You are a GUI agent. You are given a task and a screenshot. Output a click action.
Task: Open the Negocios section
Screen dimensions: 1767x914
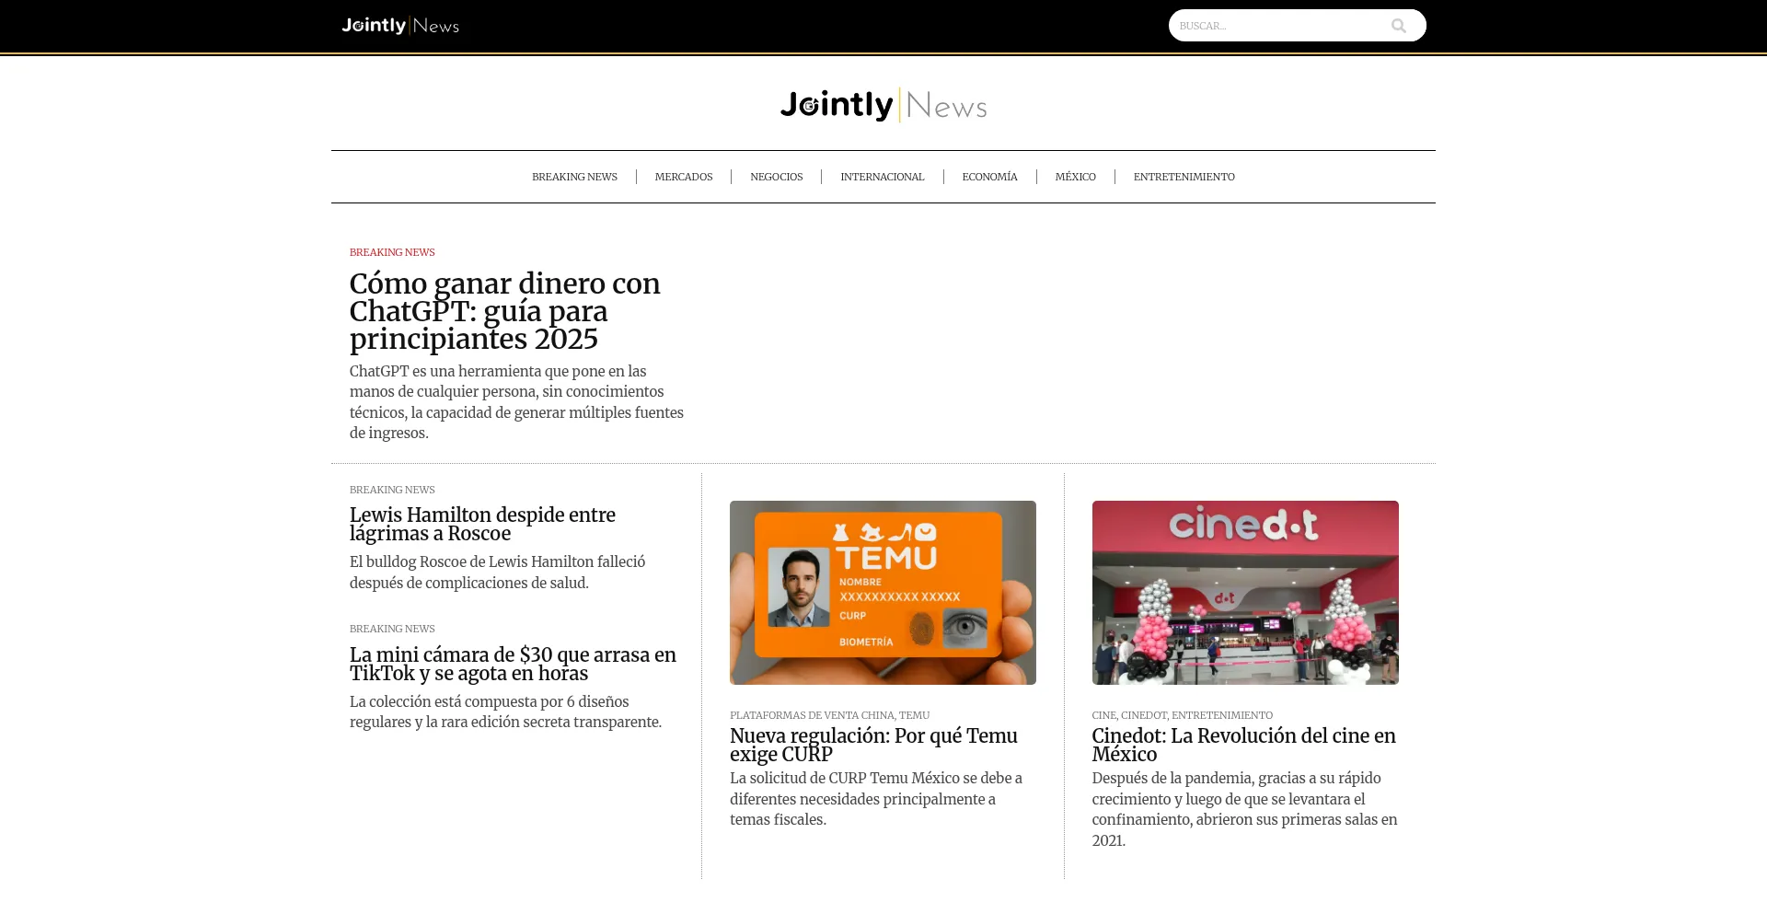tap(776, 177)
